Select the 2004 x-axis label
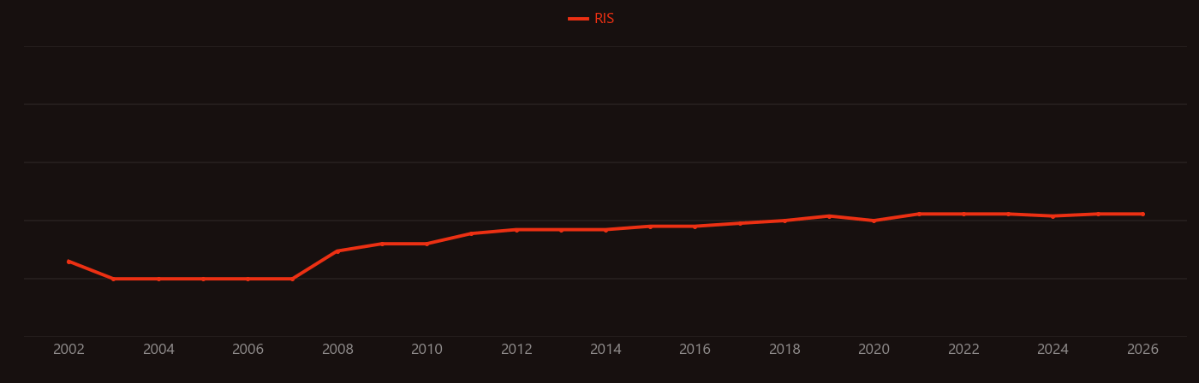Image resolution: width=1199 pixels, height=383 pixels. 158,350
